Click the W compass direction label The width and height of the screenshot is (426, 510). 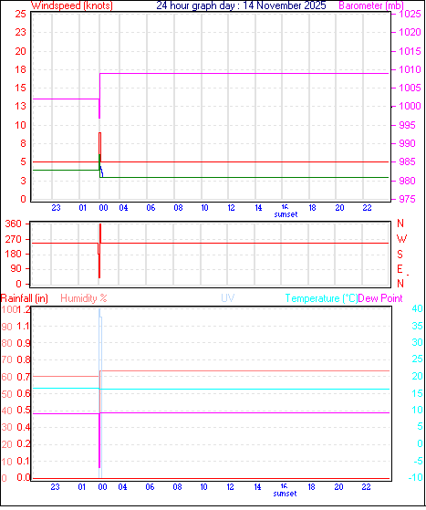(401, 239)
